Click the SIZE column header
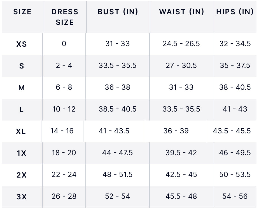This screenshot has width=259, height=210. click(22, 12)
